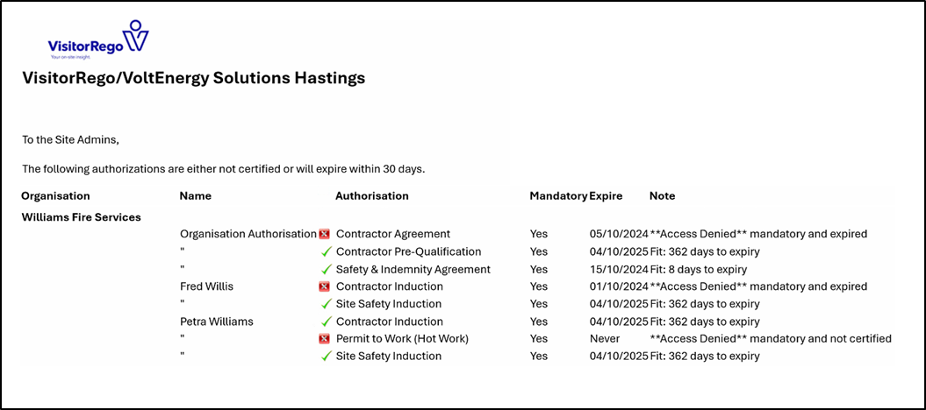Click the Mandatory column header
This screenshot has height=410, width=926.
coord(558,195)
